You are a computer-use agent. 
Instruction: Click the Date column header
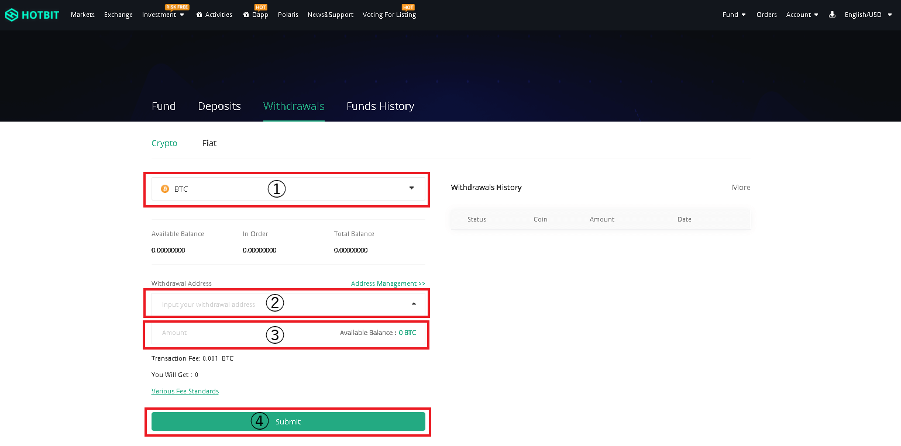tap(685, 219)
